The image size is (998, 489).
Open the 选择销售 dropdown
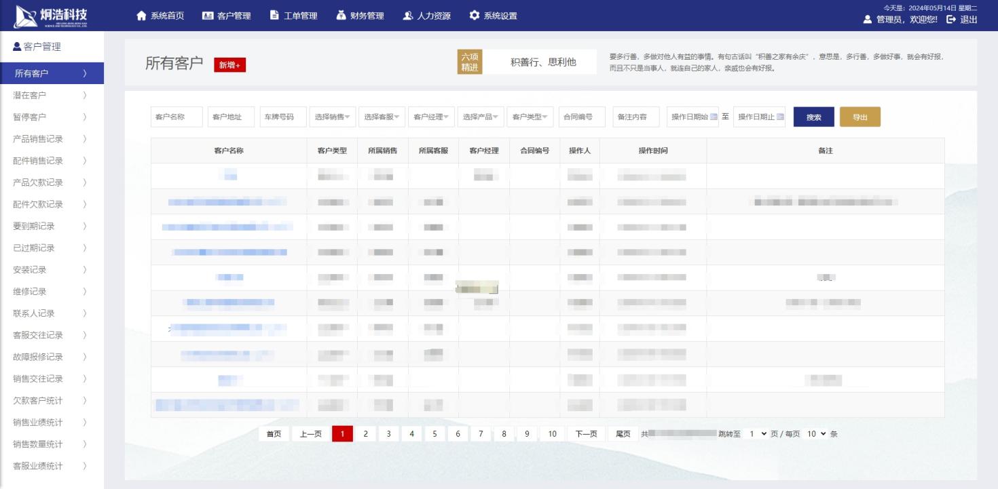332,117
